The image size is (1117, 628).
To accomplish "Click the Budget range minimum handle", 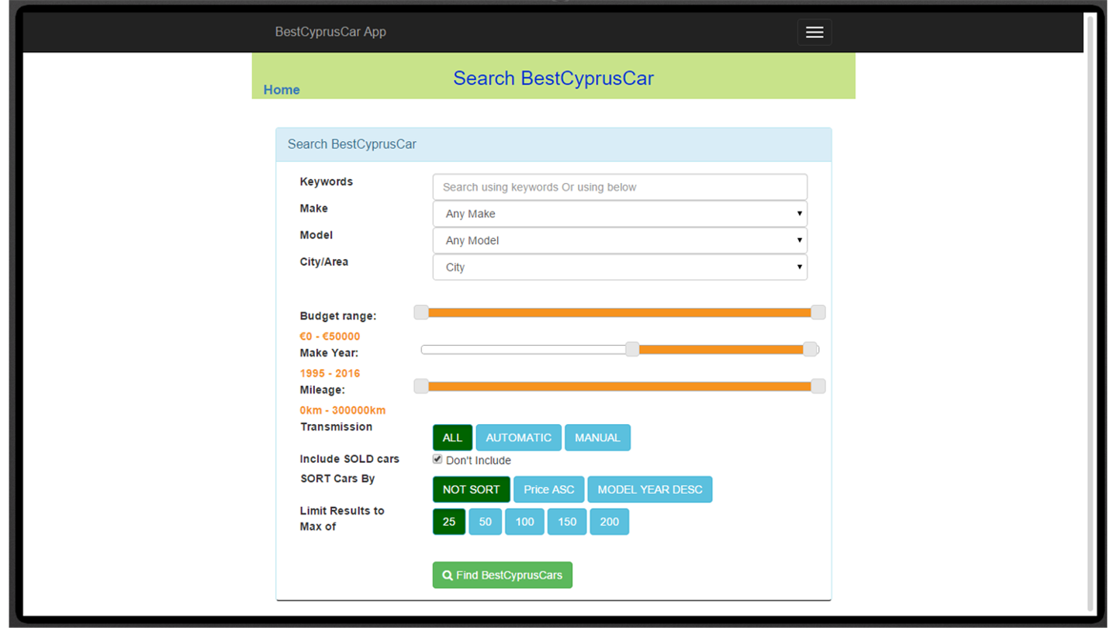I will point(421,312).
